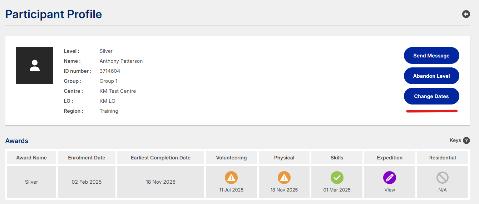Click the 02 Feb 2025 enrolment date cell
479x204 pixels.
[x=87, y=182]
